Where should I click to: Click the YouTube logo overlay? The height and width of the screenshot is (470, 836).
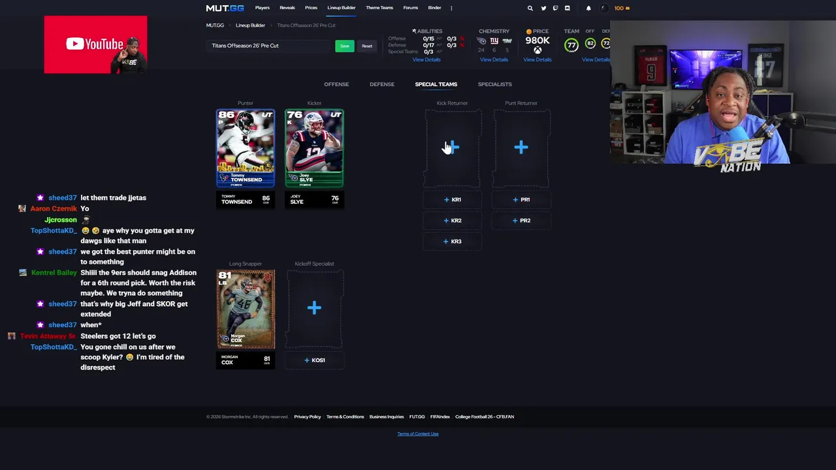click(95, 44)
